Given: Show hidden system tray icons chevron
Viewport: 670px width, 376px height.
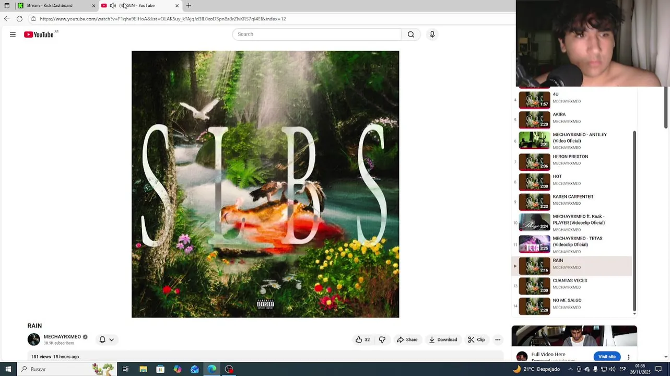Looking at the screenshot, I should [x=570, y=369].
